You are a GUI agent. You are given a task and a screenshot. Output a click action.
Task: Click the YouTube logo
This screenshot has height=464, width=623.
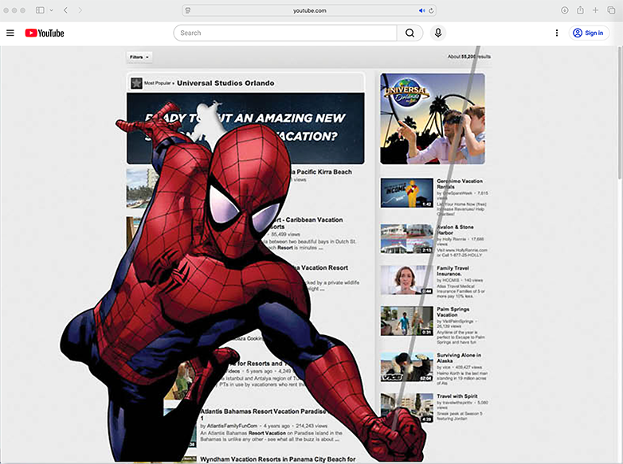pyautogui.click(x=44, y=33)
